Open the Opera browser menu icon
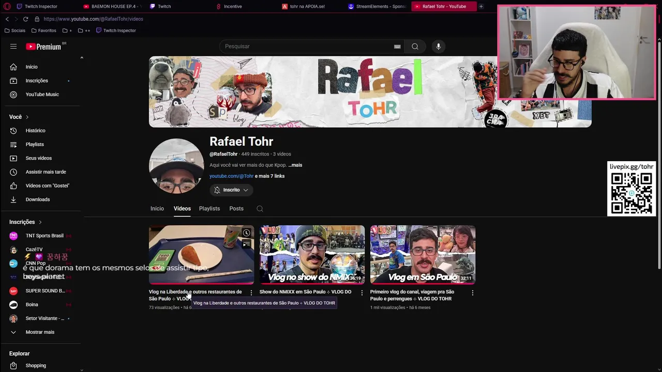 click(x=7, y=6)
